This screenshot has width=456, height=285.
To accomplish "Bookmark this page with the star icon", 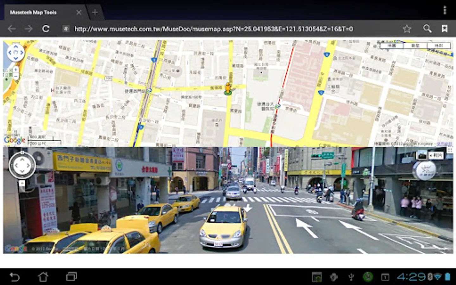I will pyautogui.click(x=407, y=29).
